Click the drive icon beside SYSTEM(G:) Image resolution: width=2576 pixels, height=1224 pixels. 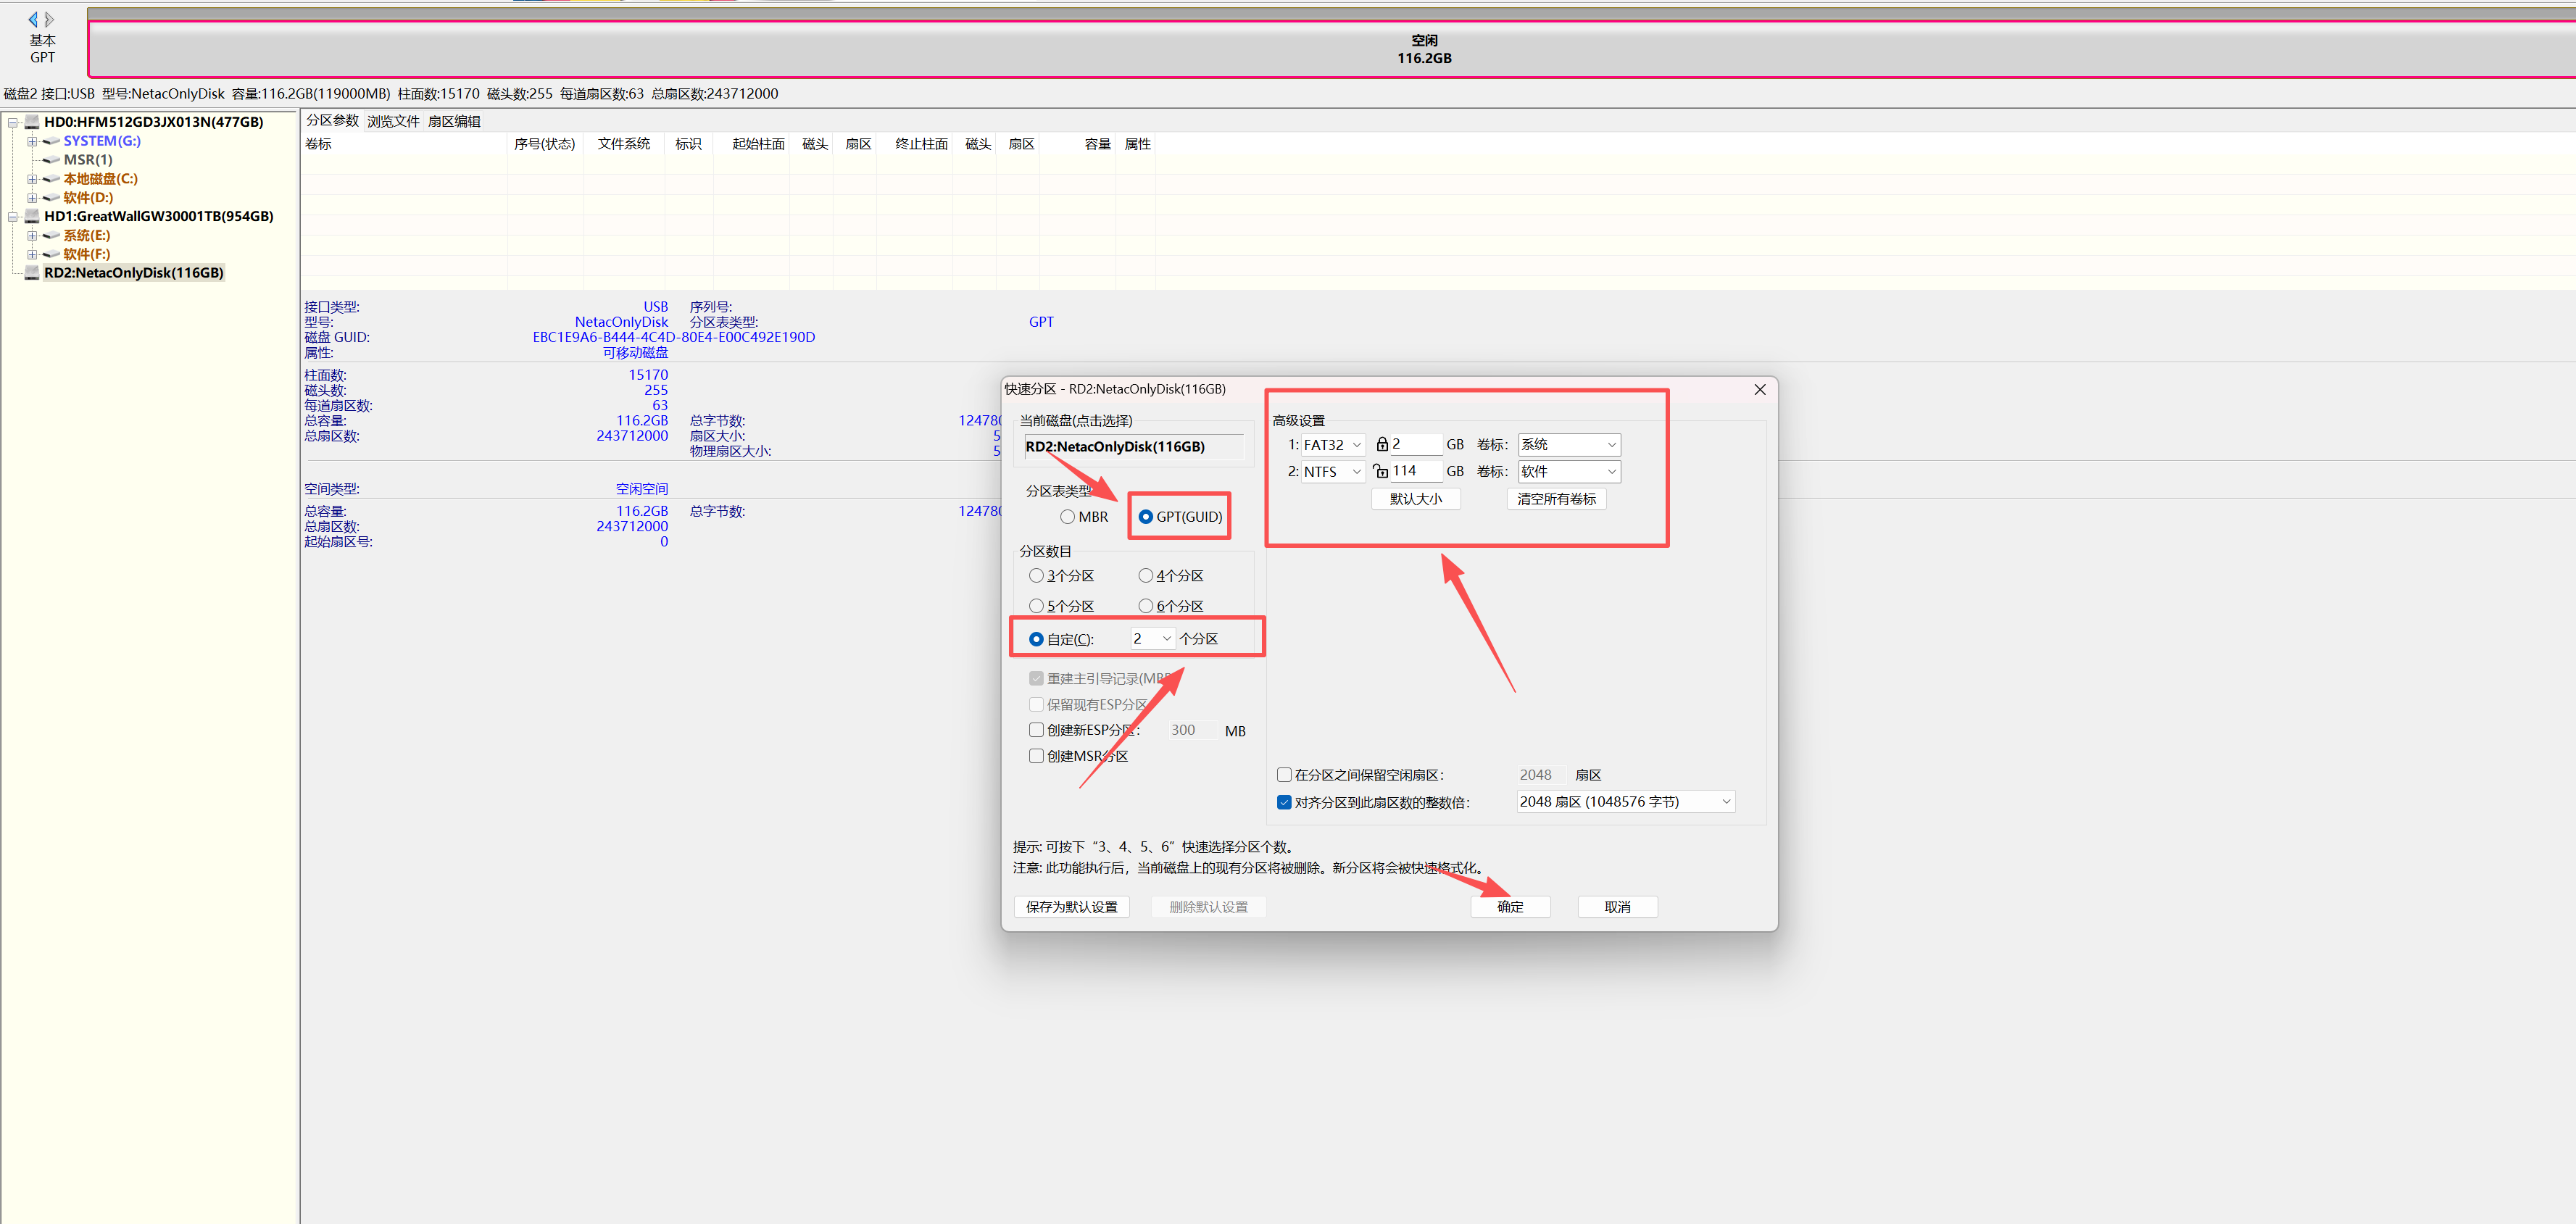point(51,141)
